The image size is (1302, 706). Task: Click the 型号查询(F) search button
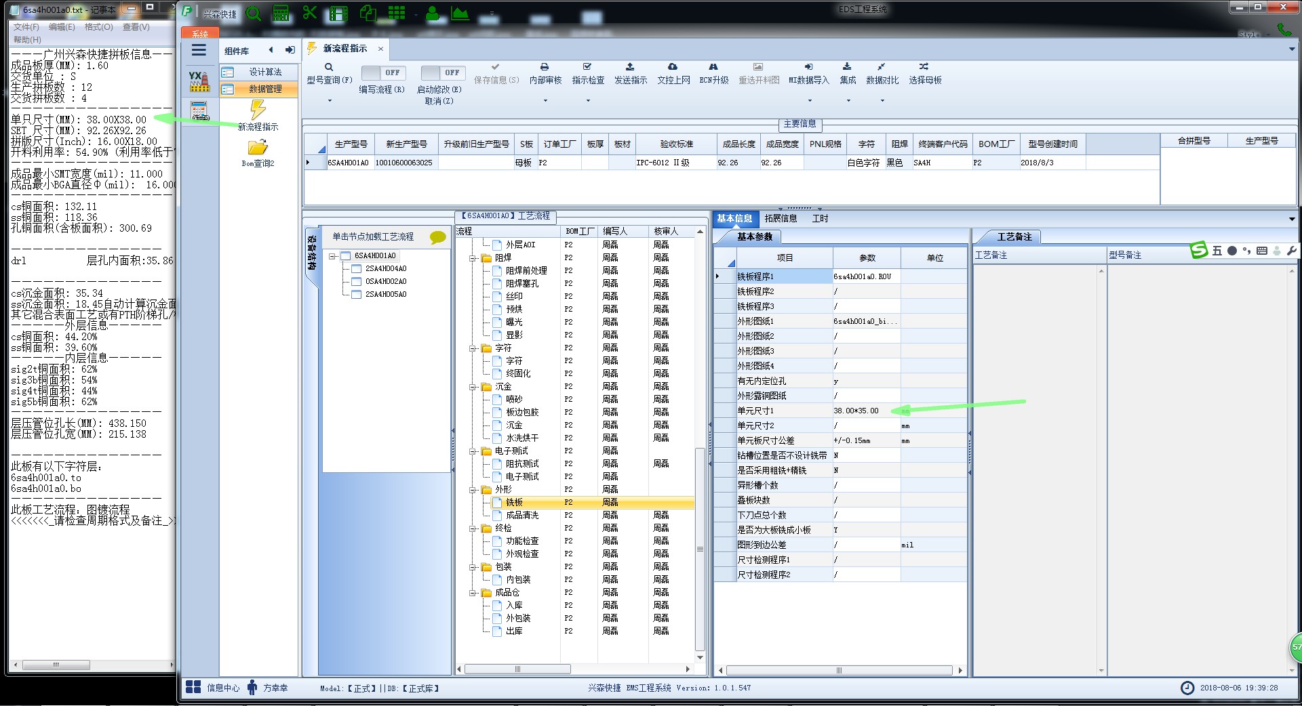point(330,74)
